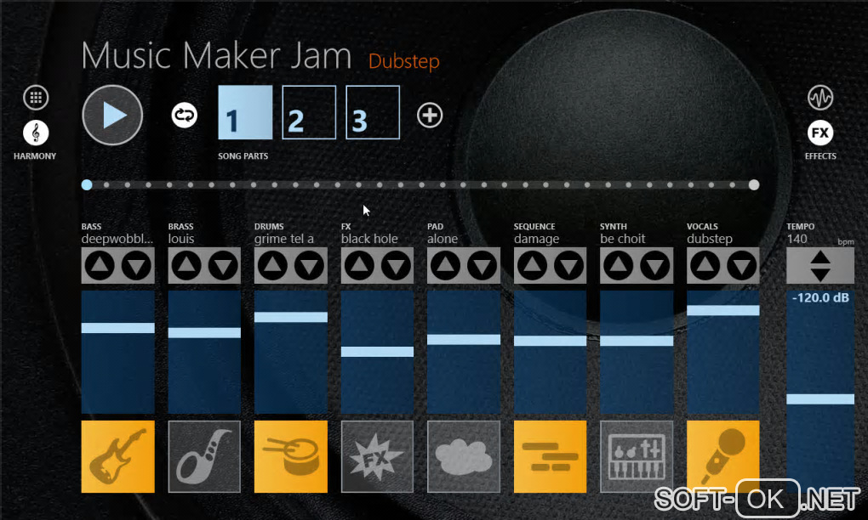Screen dimensions: 868x520
Task: Open the Harmony treble clef icon
Action: pyautogui.click(x=36, y=133)
